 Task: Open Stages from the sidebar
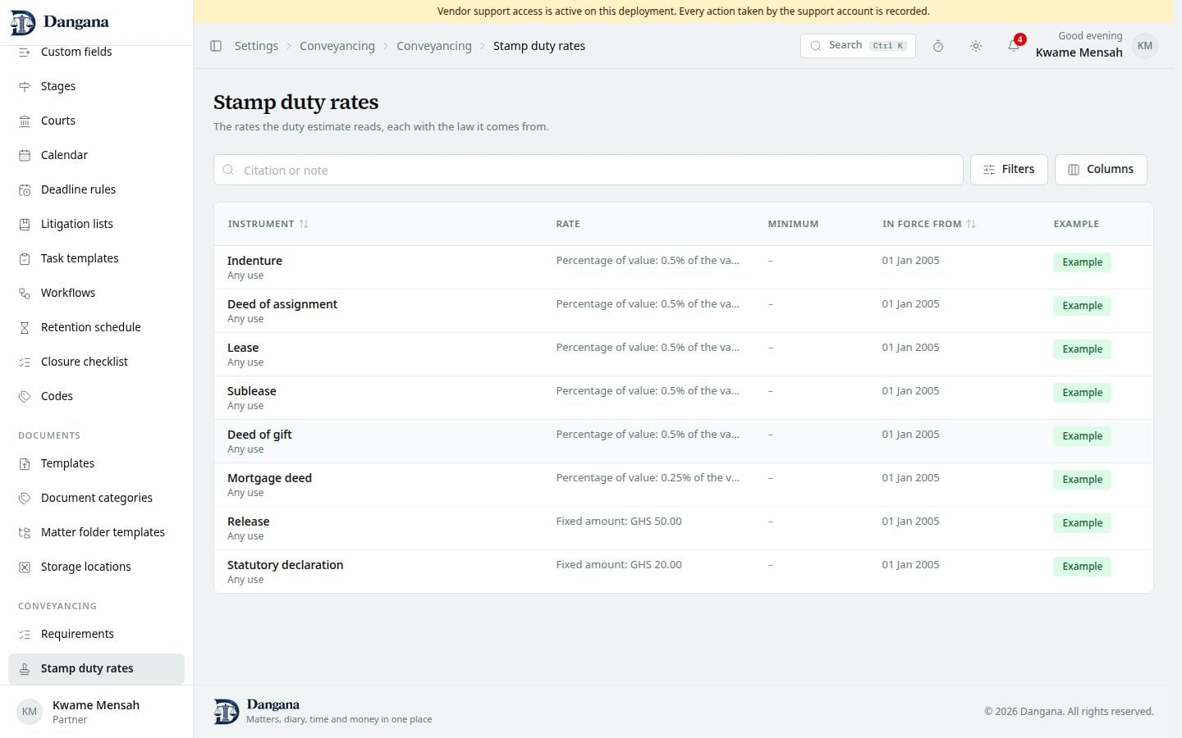(96, 86)
